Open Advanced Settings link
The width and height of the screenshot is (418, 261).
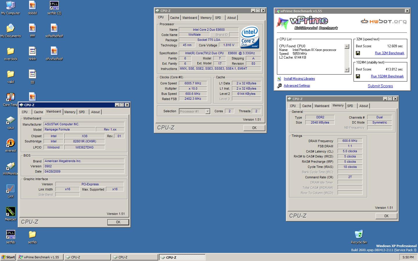297,86
